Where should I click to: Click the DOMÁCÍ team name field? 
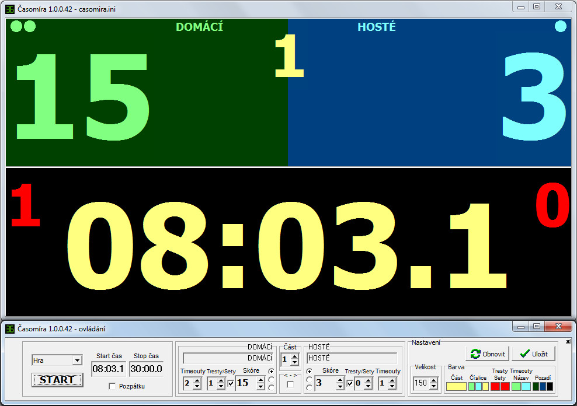pyautogui.click(x=228, y=358)
